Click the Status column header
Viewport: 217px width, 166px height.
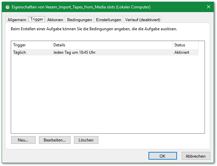(185, 45)
